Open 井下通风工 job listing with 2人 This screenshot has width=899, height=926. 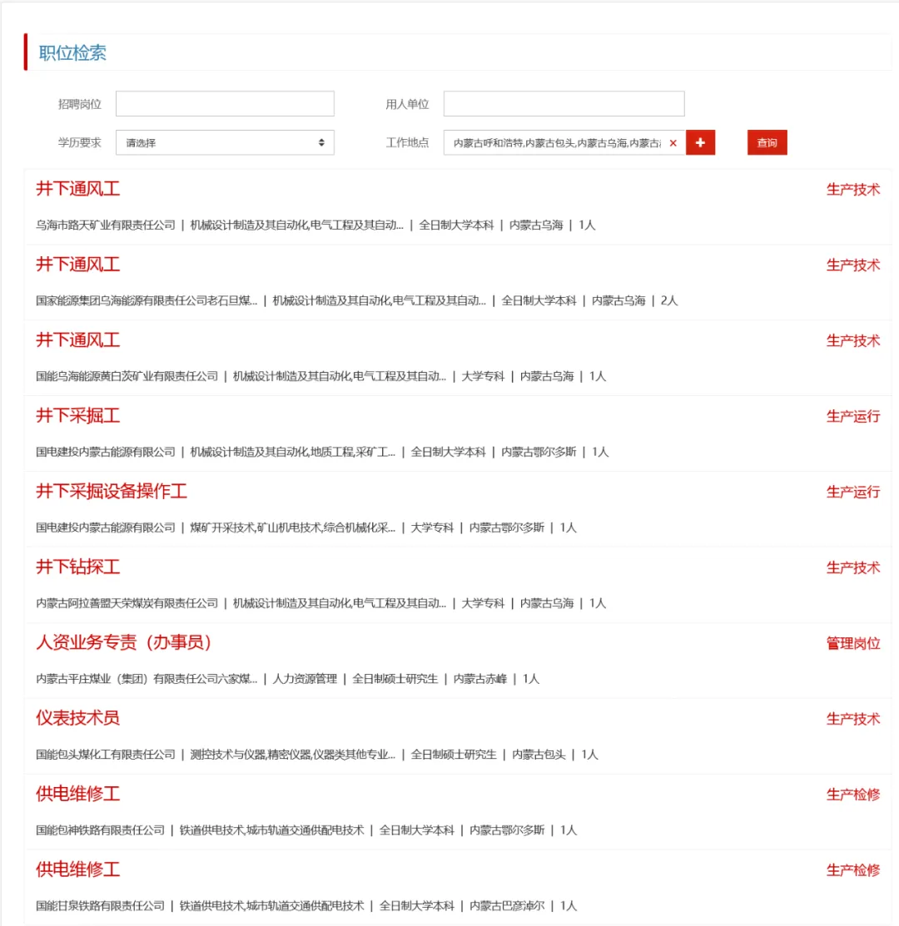pos(78,265)
